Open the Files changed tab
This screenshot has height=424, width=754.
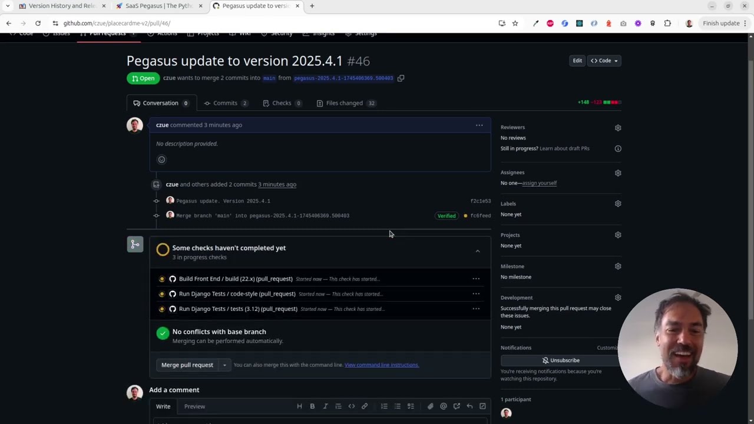[x=346, y=103]
